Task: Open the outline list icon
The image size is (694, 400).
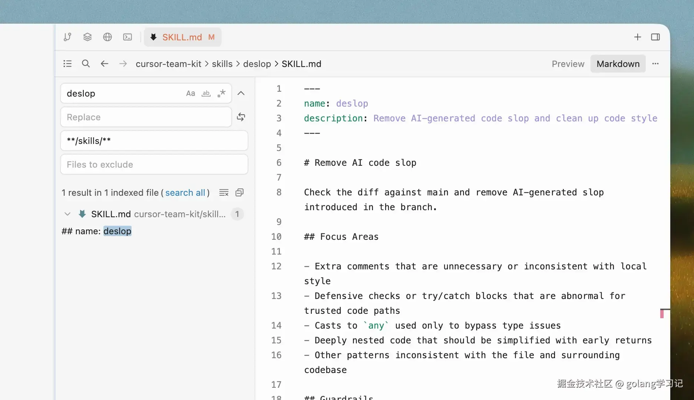Action: [67, 64]
